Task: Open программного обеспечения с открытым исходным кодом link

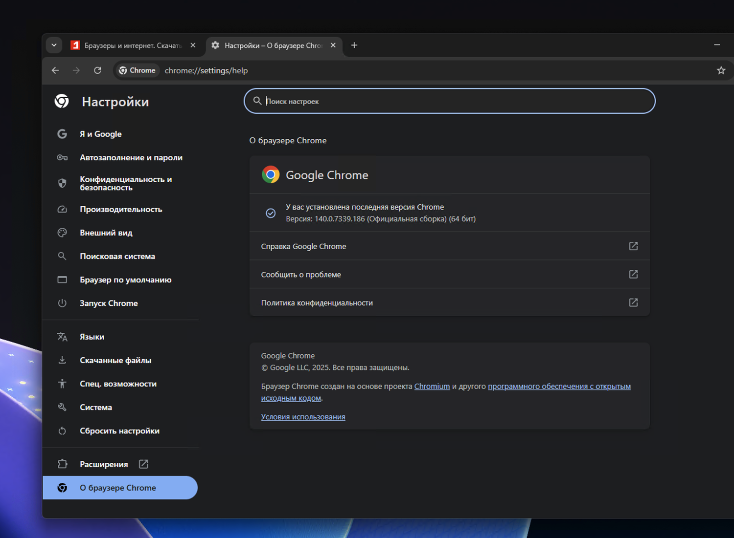Action: coord(559,386)
